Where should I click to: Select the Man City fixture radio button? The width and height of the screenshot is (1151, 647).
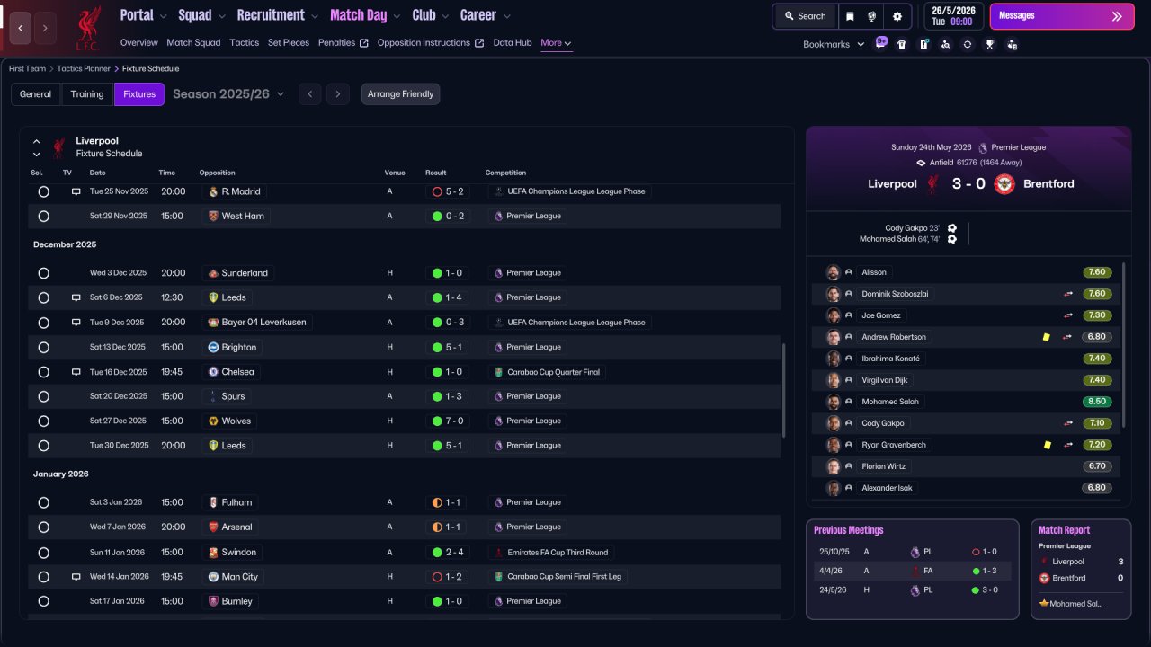click(x=43, y=577)
